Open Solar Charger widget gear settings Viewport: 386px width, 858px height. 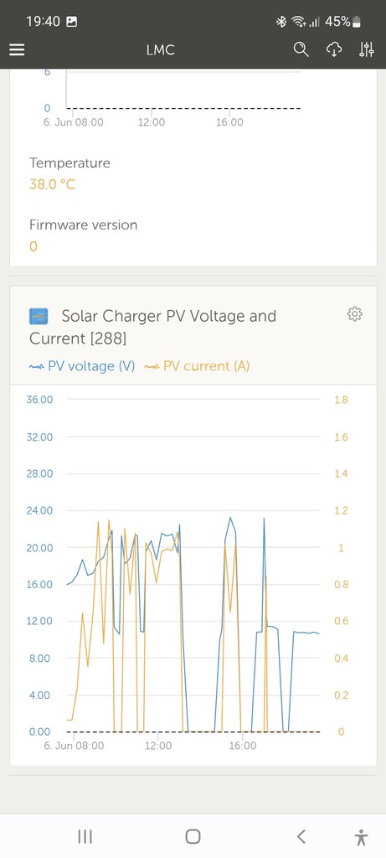(355, 314)
